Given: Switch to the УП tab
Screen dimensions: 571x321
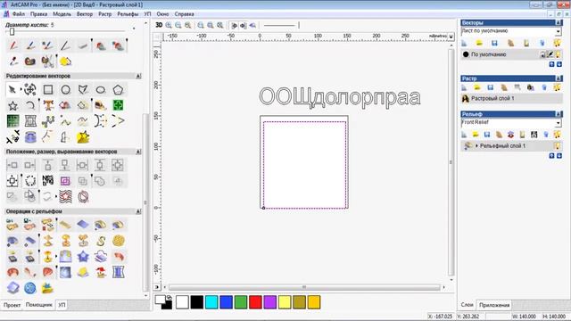Looking at the screenshot, I should pos(62,305).
